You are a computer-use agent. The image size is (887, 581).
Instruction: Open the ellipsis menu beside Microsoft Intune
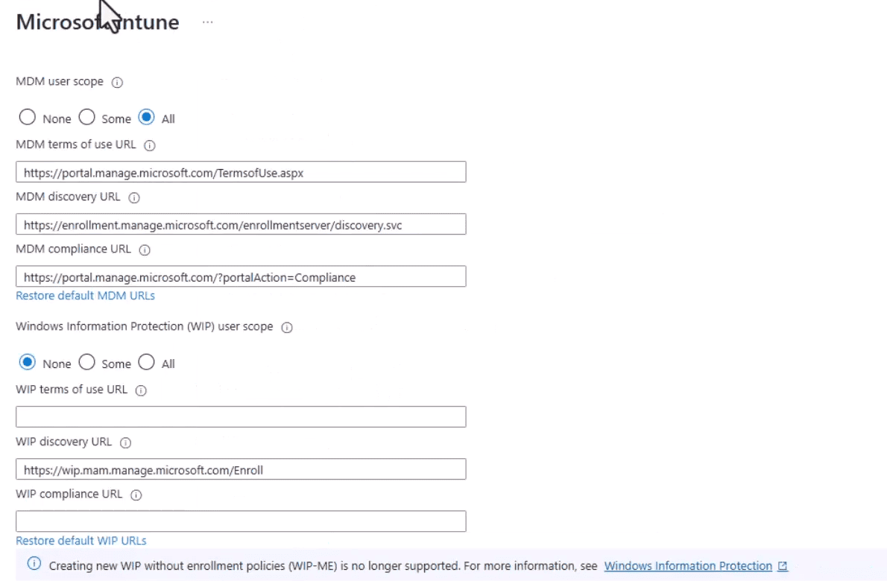point(207,22)
